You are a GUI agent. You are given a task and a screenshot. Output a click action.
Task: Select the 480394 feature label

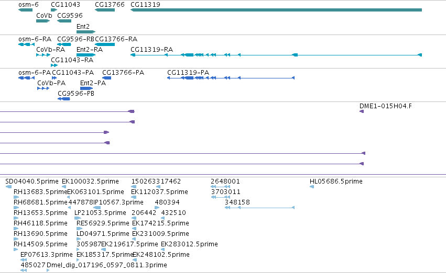click(x=167, y=202)
